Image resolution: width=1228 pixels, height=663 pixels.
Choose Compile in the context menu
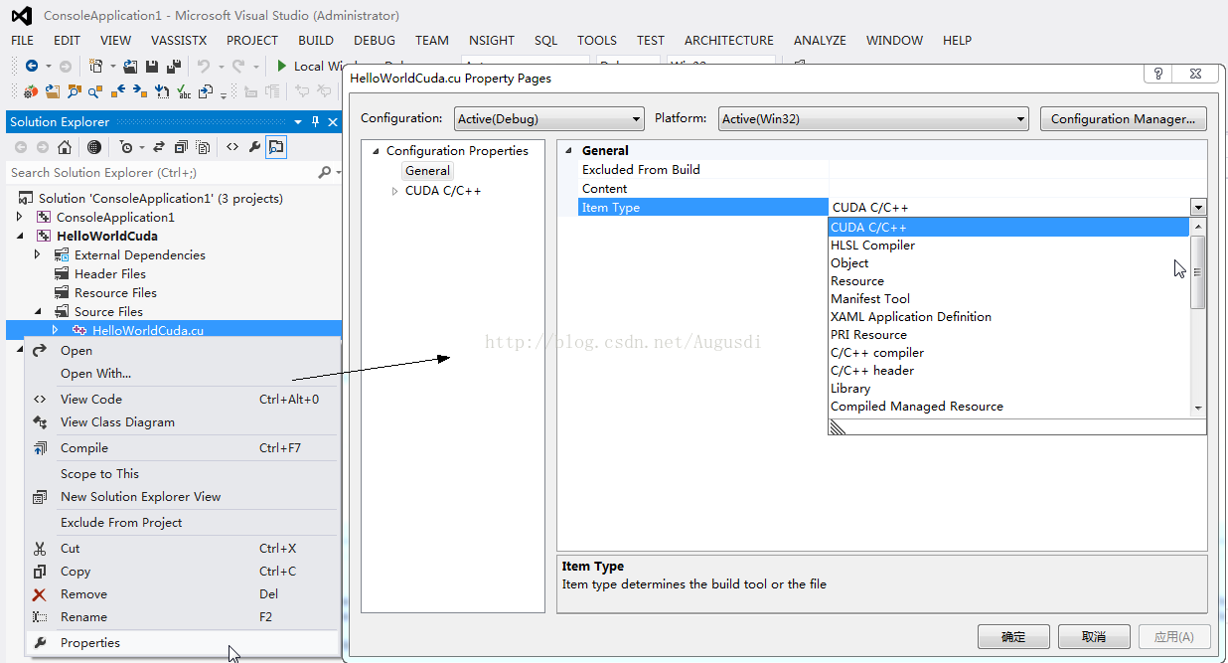(183, 447)
